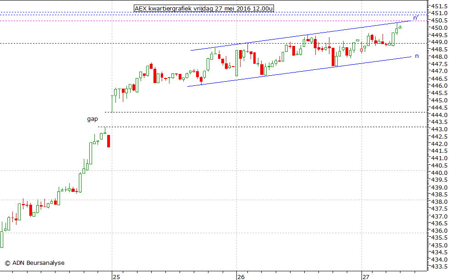Click the blue channel label n' at the upper line
449x280 pixels.
pyautogui.click(x=416, y=18)
